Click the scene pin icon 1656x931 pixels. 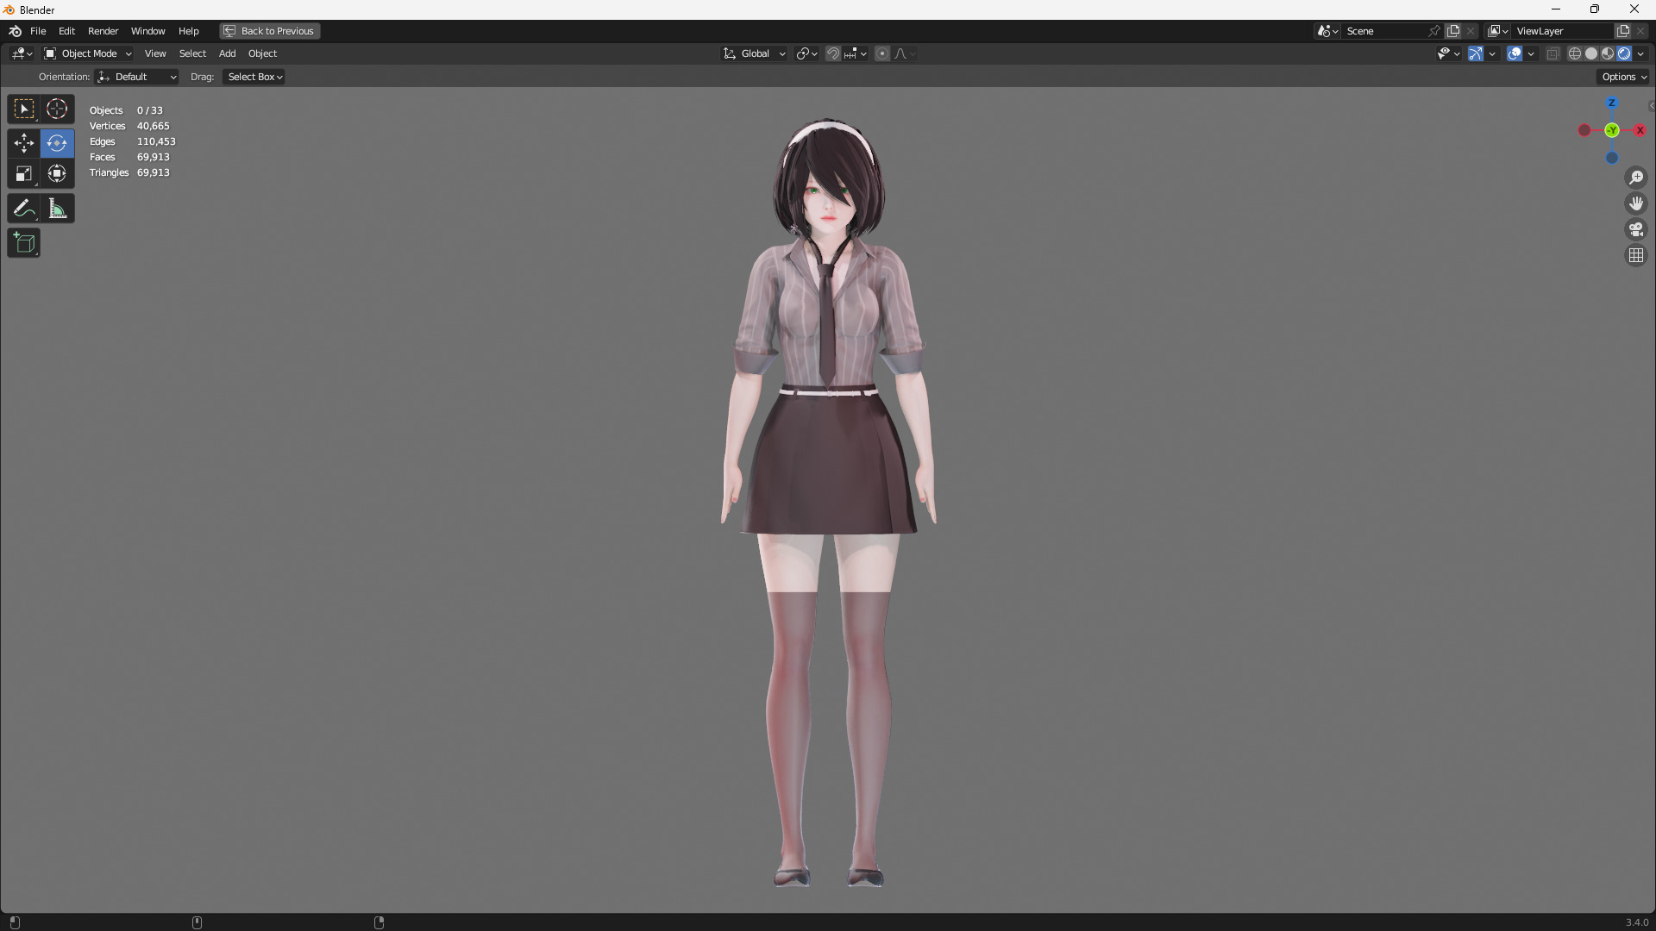click(x=1434, y=31)
